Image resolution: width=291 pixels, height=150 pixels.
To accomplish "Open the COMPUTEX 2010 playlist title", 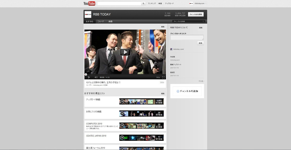I will 94,124.
